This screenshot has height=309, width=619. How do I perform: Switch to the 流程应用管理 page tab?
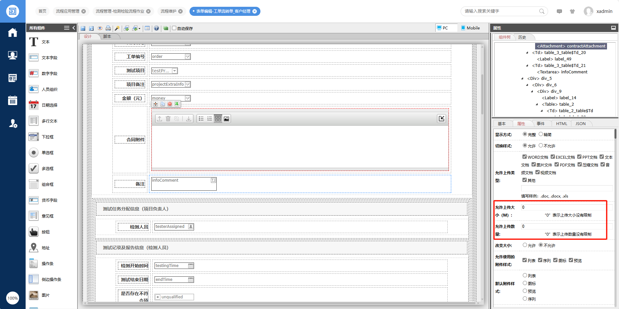[x=68, y=11]
